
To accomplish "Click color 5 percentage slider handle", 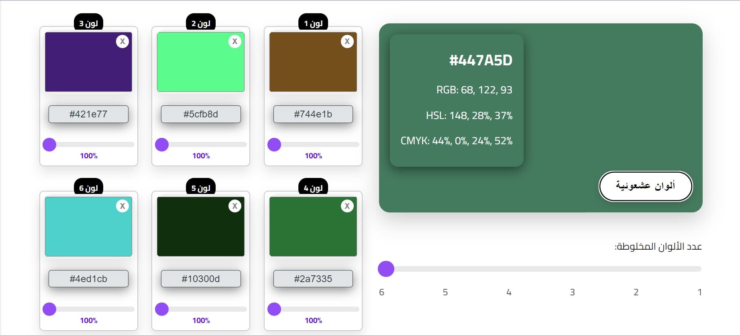I will pyautogui.click(x=162, y=309).
